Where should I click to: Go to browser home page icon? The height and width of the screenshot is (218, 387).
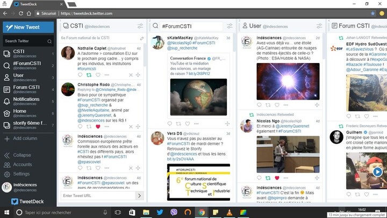click(29, 13)
